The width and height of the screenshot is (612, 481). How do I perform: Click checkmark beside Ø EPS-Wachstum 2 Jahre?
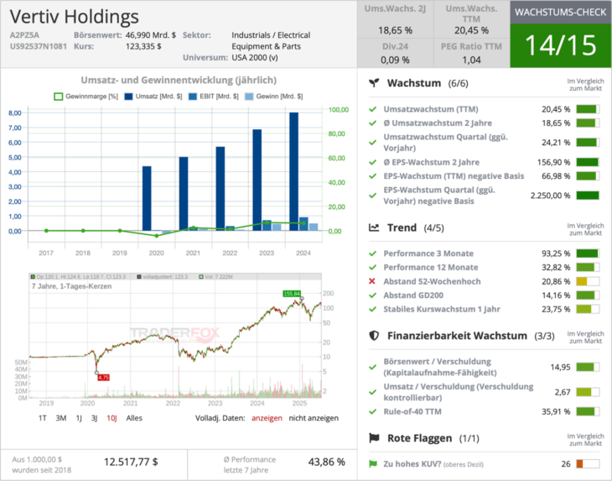point(373,162)
